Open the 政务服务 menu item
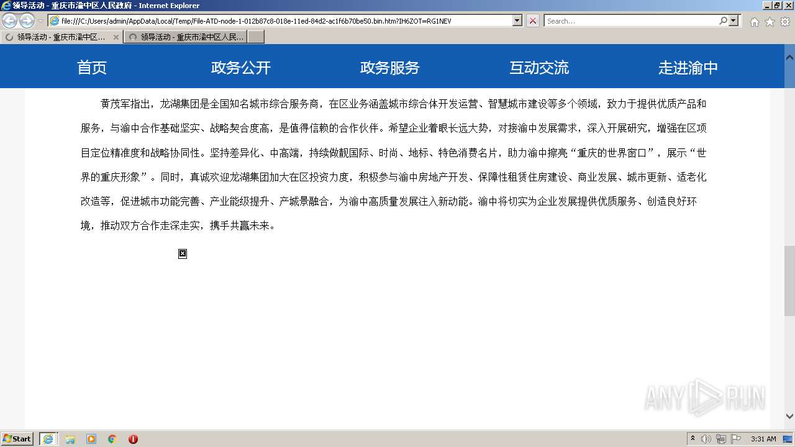Viewport: 795px width, 447px height. [x=390, y=68]
